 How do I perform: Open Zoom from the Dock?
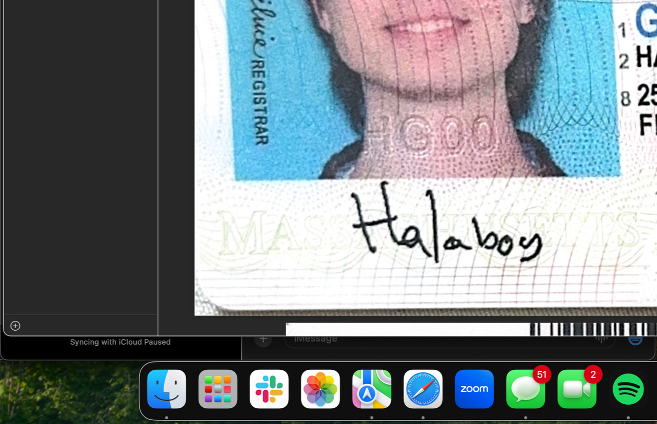tap(474, 389)
